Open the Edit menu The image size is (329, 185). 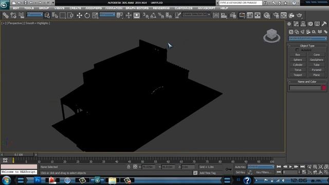point(16,8)
